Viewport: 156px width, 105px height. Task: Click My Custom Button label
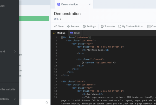(x=132, y=26)
